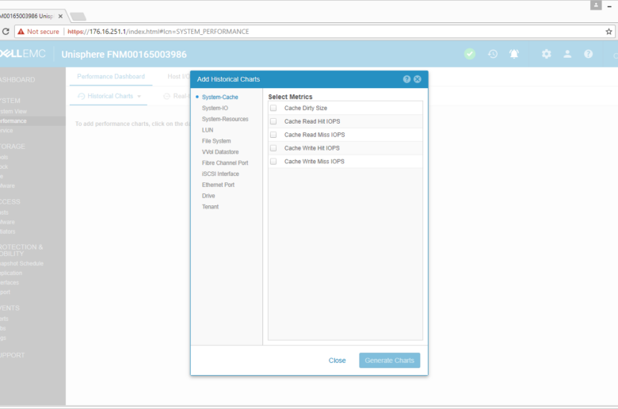
Task: Click the browser address bar URL
Action: pyautogui.click(x=158, y=32)
